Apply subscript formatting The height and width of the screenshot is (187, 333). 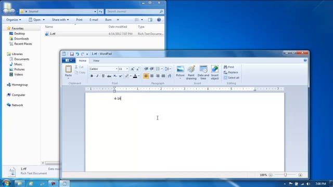tap(114, 76)
